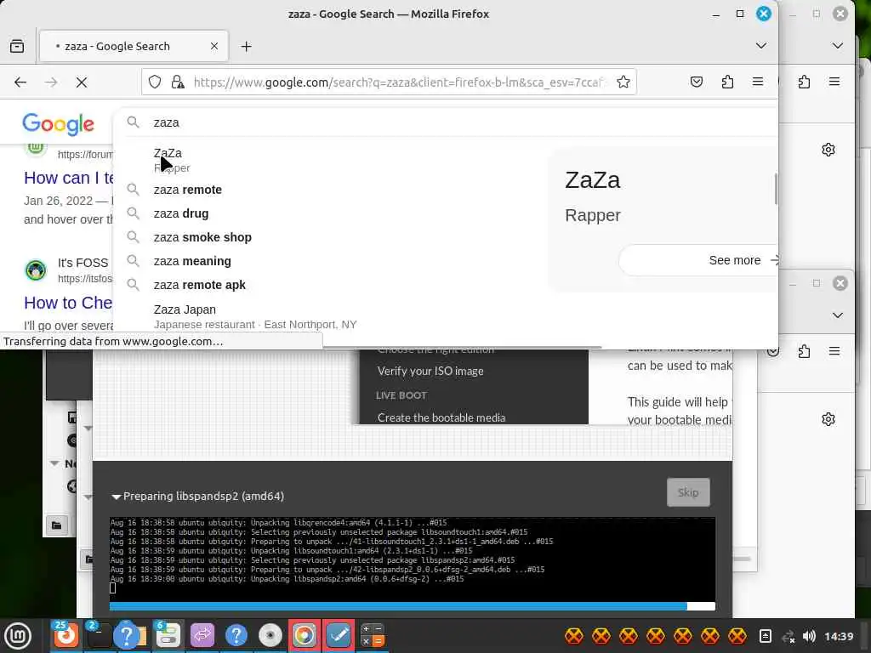List all tabs in lower-right background Firefox window
Screen dimensions: 871x653
tap(838, 315)
